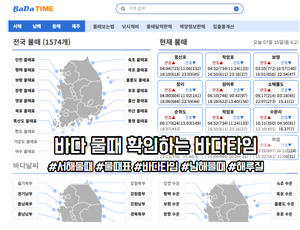Click the 오늘 07월 15일 date text
This screenshot has height=230, width=300.
(x=276, y=42)
